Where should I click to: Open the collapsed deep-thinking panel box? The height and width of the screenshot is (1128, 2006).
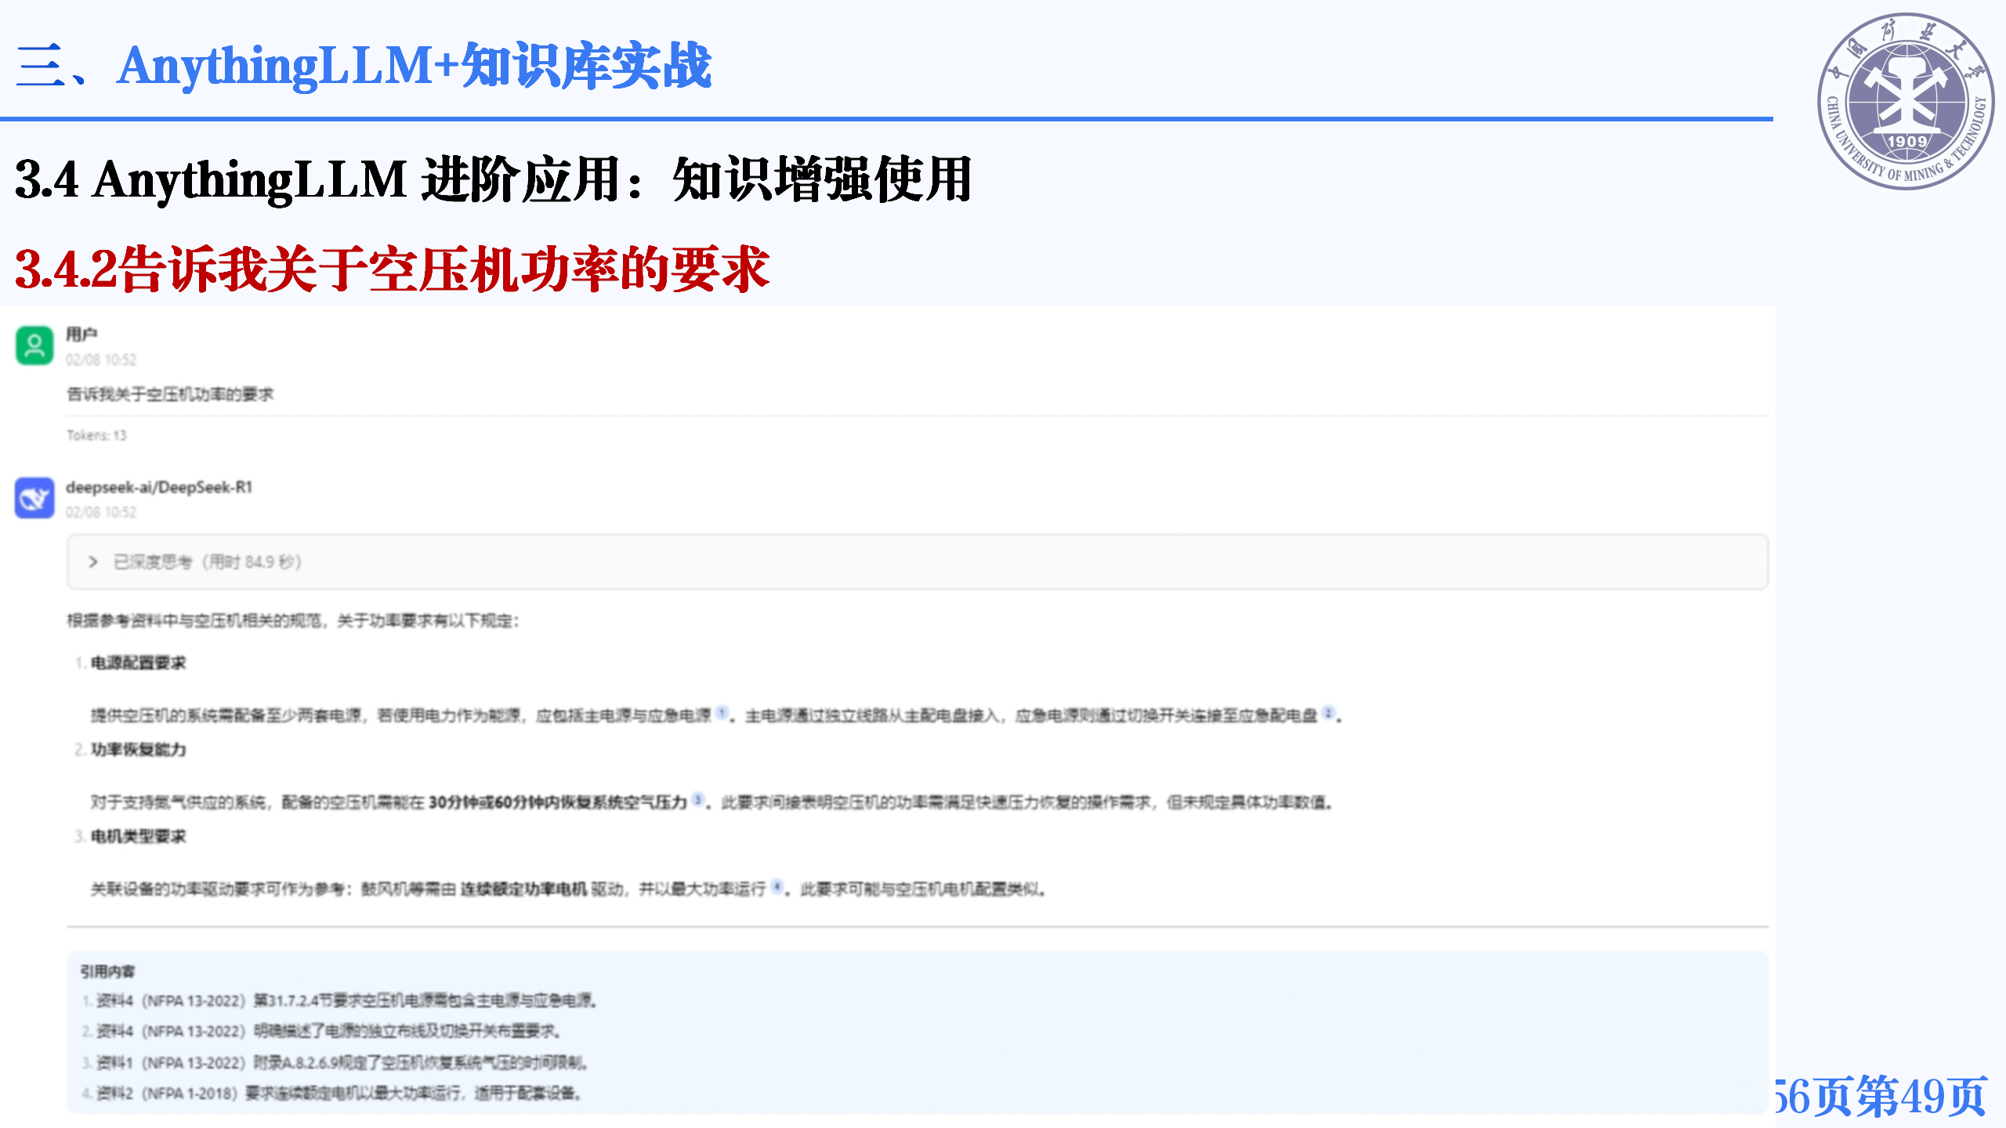[x=918, y=562]
